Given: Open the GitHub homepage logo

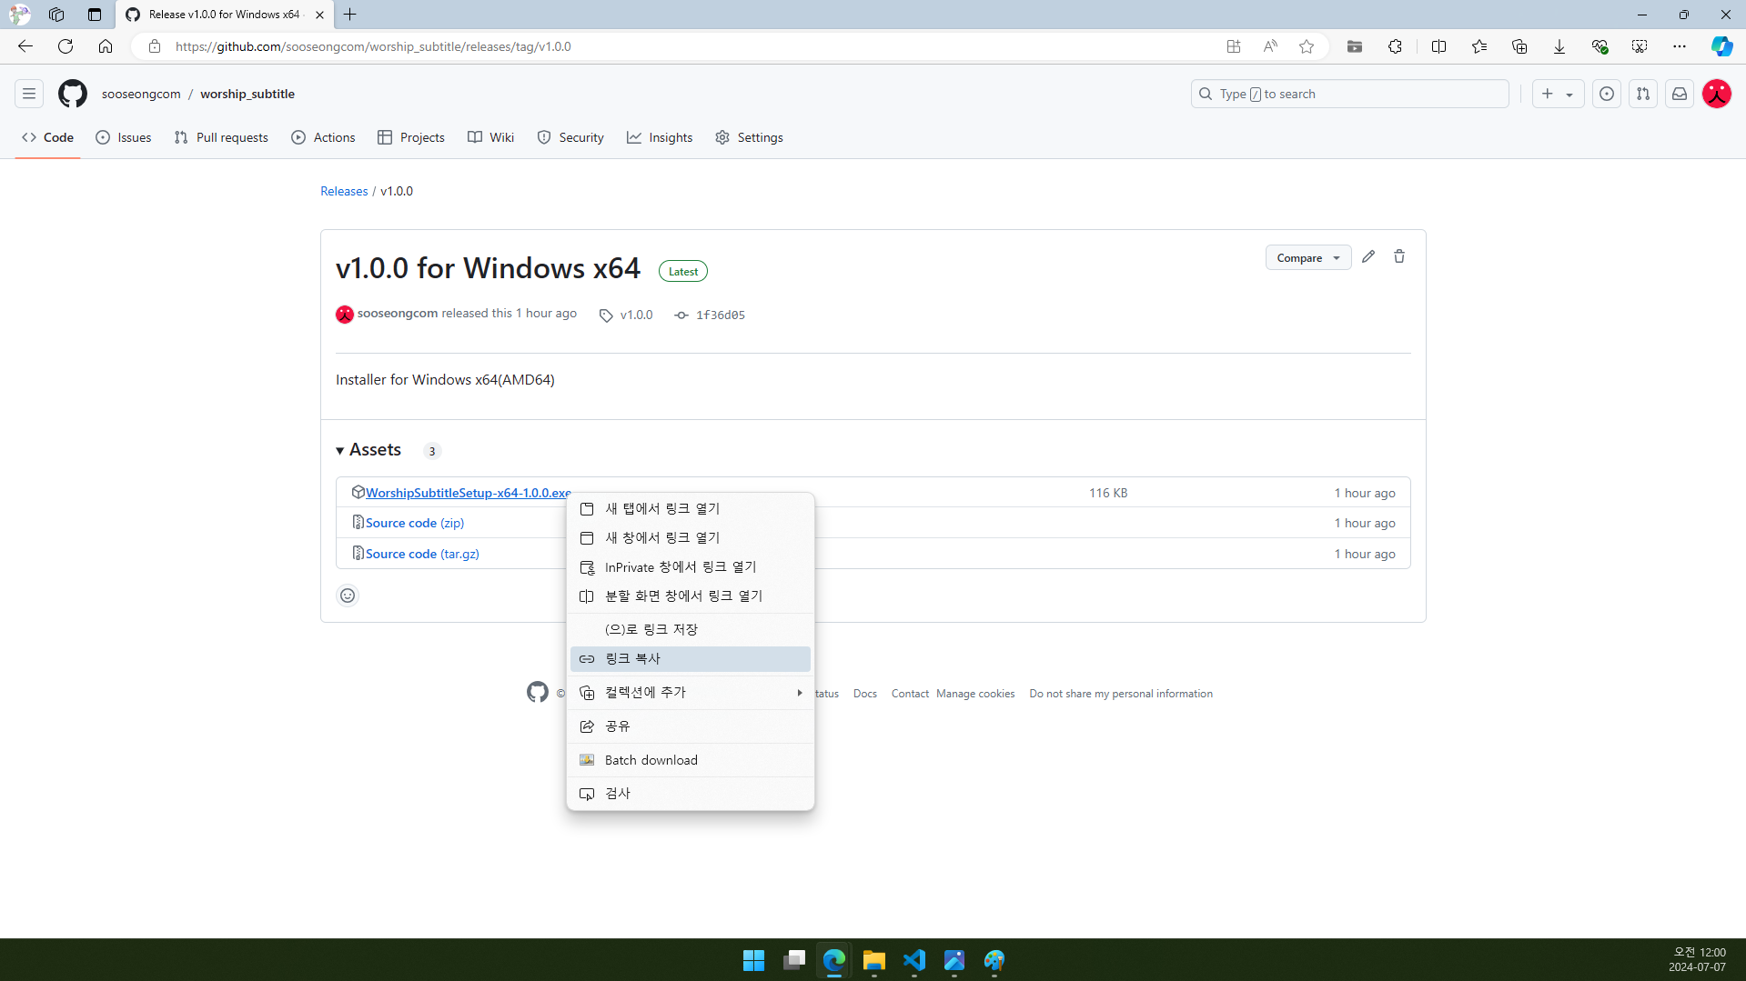Looking at the screenshot, I should pyautogui.click(x=73, y=94).
